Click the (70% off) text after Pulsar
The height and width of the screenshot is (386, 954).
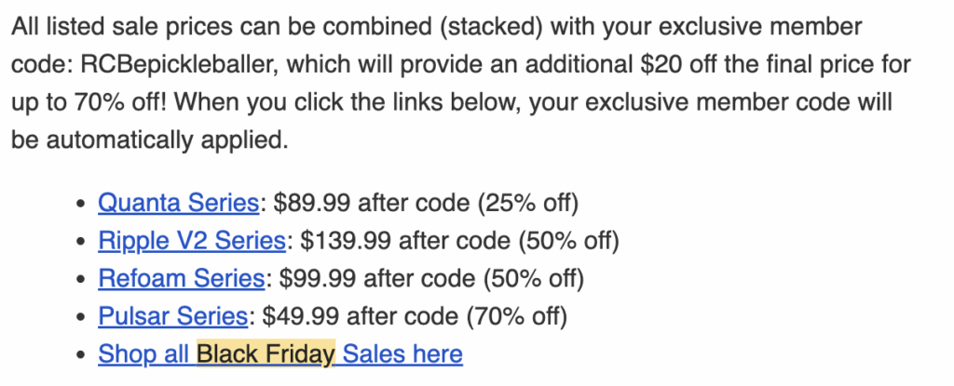(516, 316)
